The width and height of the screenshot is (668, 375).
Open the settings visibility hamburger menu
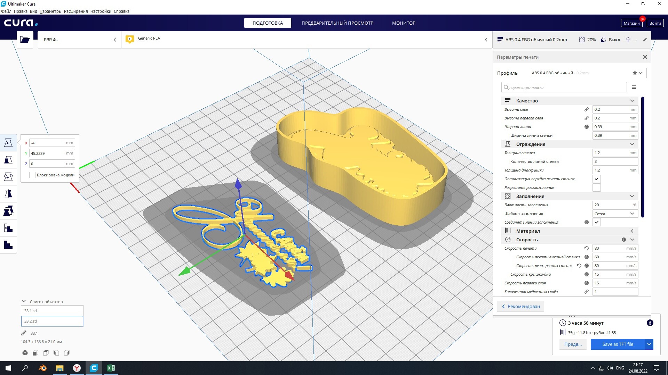tap(634, 87)
